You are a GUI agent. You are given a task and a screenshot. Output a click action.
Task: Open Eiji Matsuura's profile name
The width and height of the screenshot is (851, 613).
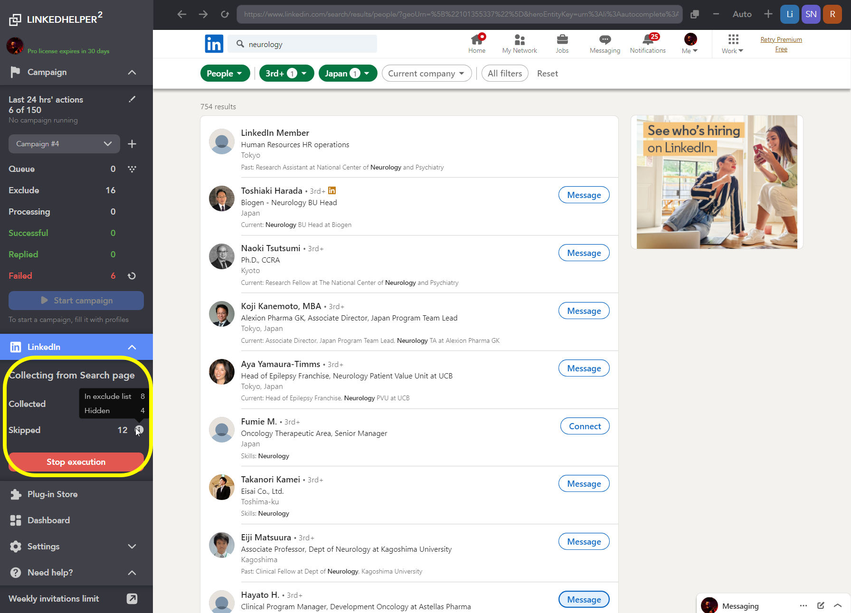click(x=266, y=537)
